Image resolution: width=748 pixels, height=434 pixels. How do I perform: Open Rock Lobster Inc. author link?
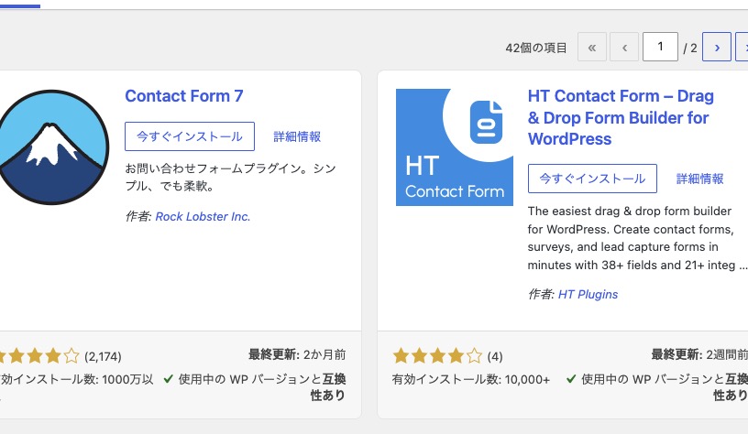(x=203, y=216)
